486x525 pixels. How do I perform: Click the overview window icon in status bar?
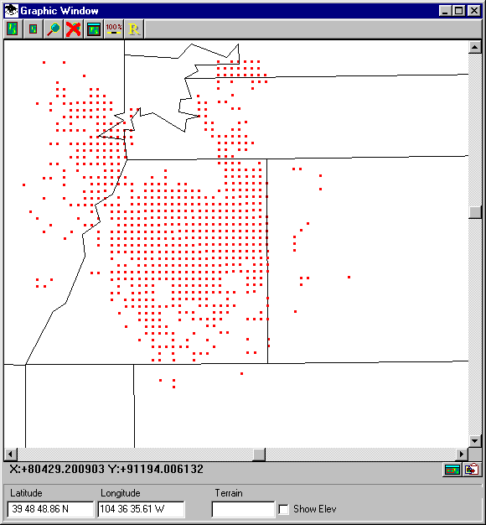point(452,470)
